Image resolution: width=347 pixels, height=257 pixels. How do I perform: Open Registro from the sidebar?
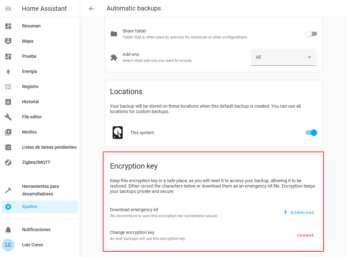(30, 87)
